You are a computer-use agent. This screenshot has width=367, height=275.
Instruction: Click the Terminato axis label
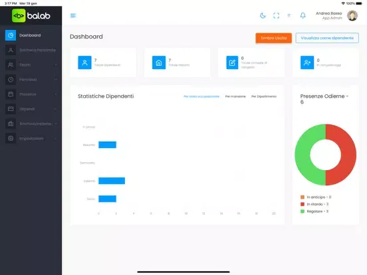(87, 163)
